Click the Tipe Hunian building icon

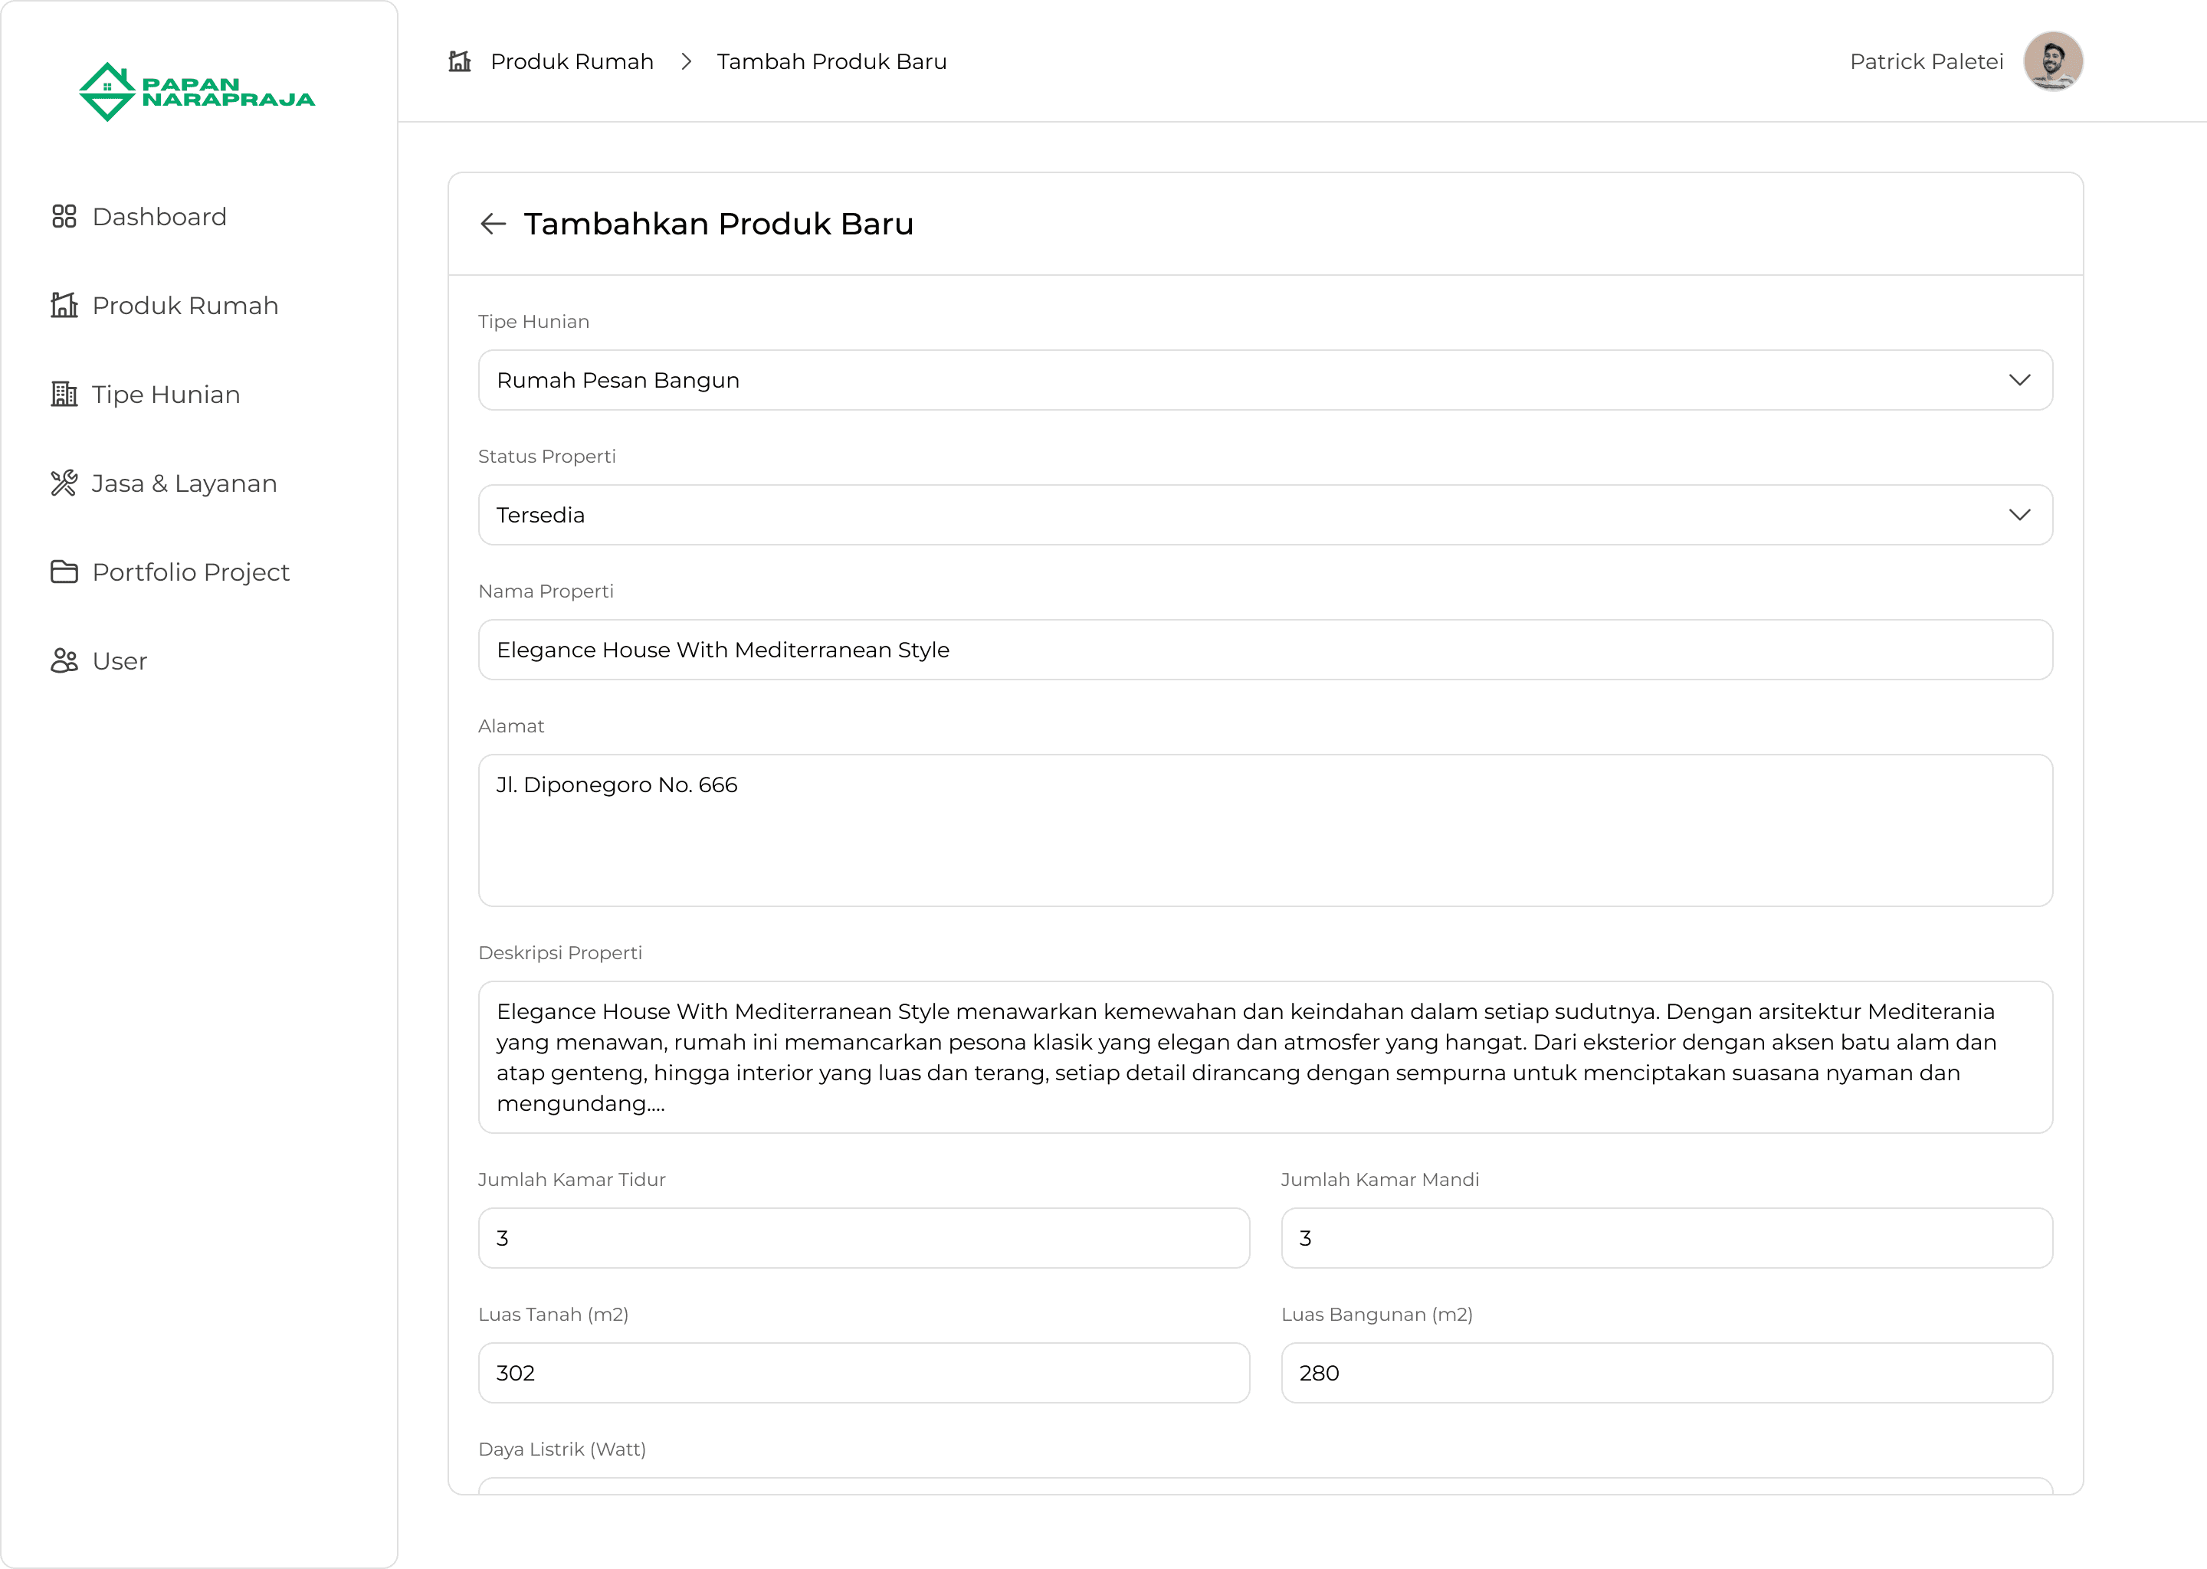point(64,395)
